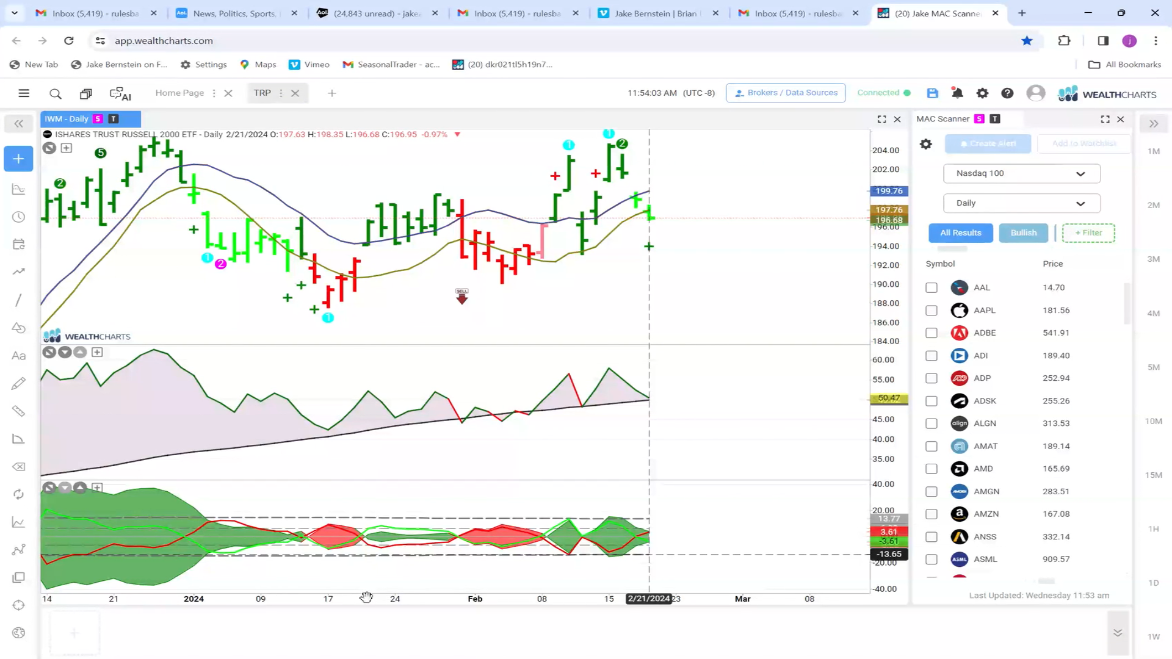Open the help question mark icon

pyautogui.click(x=1007, y=93)
